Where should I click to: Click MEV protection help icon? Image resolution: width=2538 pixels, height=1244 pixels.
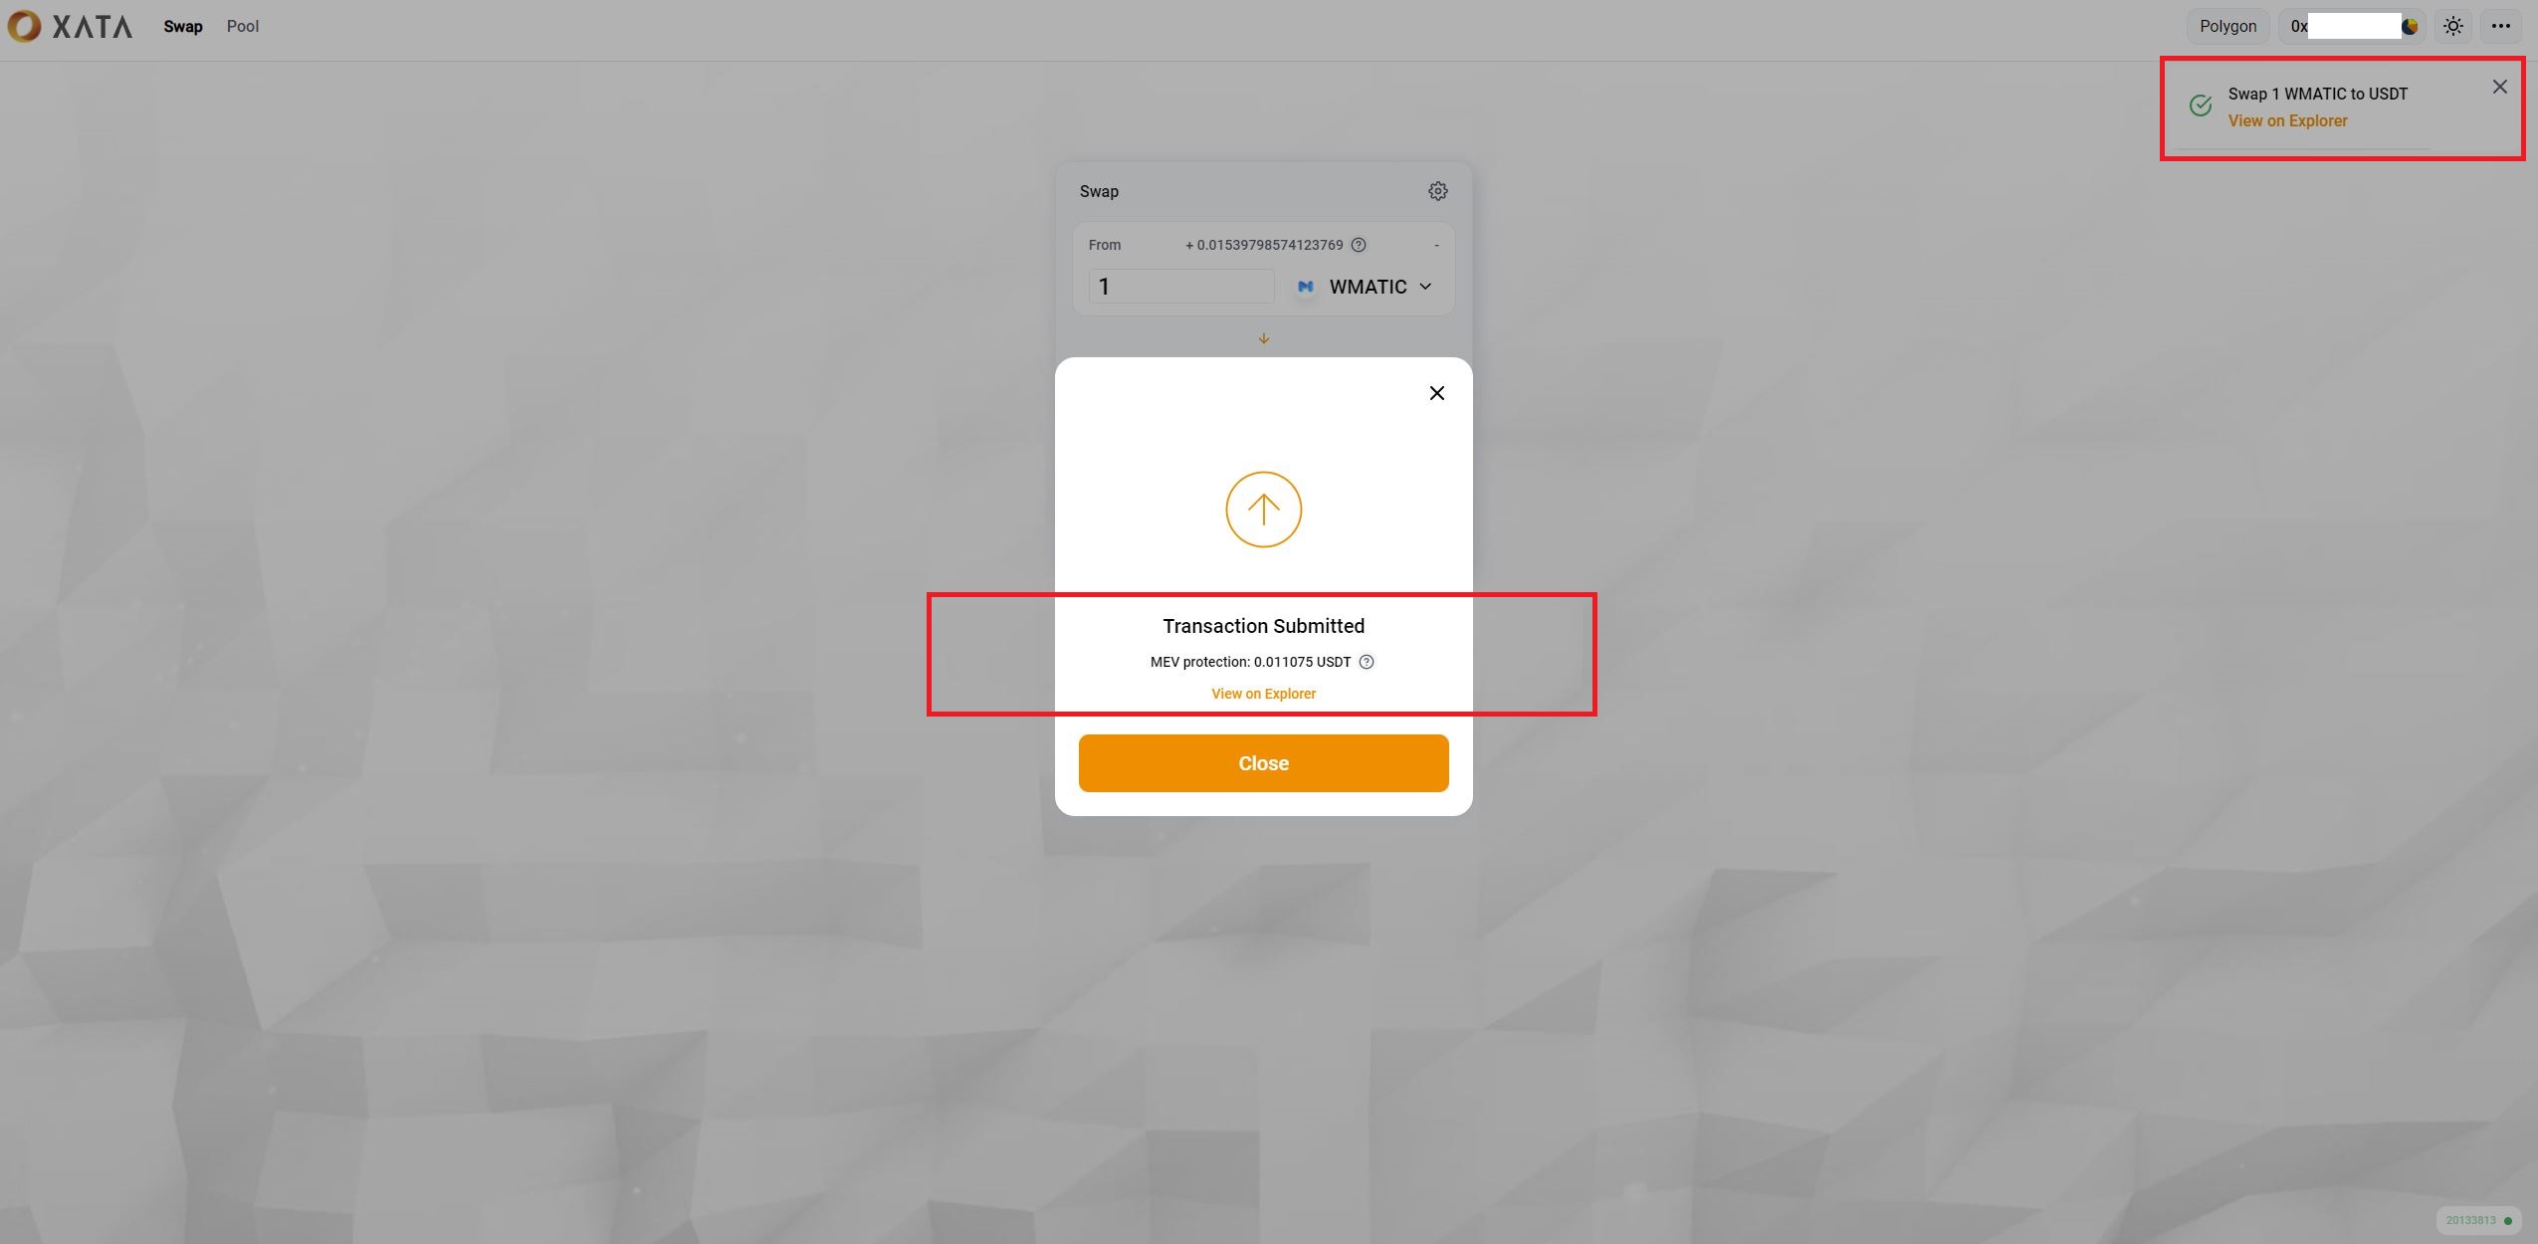[x=1367, y=662]
